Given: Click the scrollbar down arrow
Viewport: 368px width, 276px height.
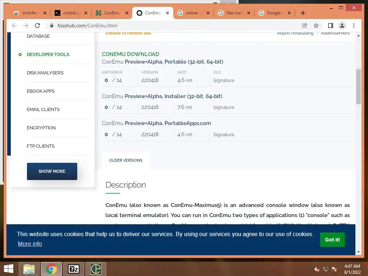Looking at the screenshot, I should [358, 252].
